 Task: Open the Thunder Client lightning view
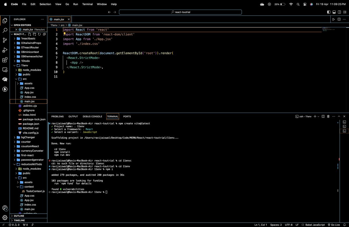coord(5,89)
